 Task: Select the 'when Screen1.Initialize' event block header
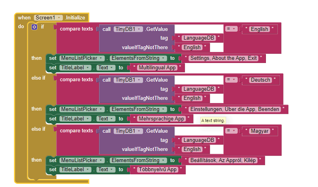pyautogui.click(x=52, y=17)
